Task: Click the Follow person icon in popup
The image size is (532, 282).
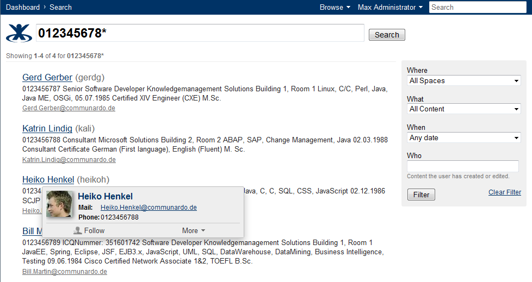Action: [x=78, y=230]
